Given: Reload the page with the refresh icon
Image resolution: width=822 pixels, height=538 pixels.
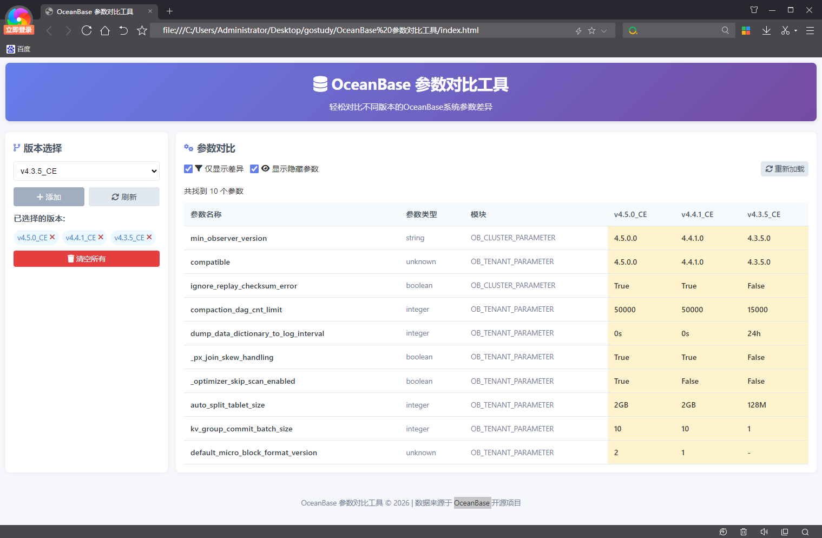Looking at the screenshot, I should (x=87, y=30).
